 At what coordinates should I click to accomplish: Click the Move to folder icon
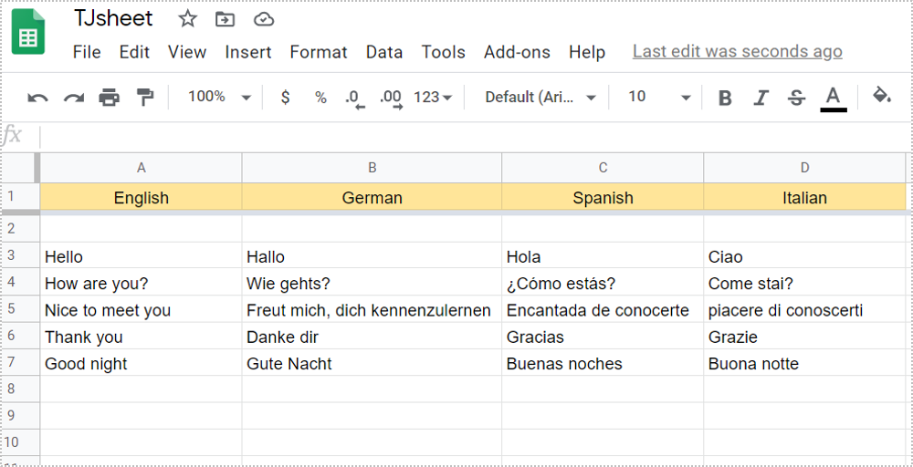225,20
